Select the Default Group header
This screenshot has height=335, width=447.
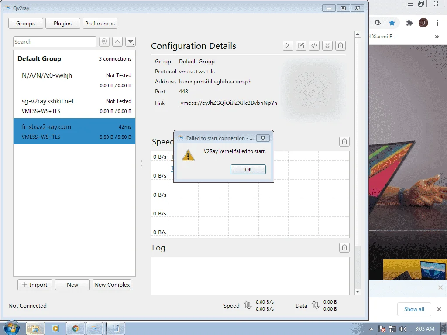pyautogui.click(x=74, y=59)
